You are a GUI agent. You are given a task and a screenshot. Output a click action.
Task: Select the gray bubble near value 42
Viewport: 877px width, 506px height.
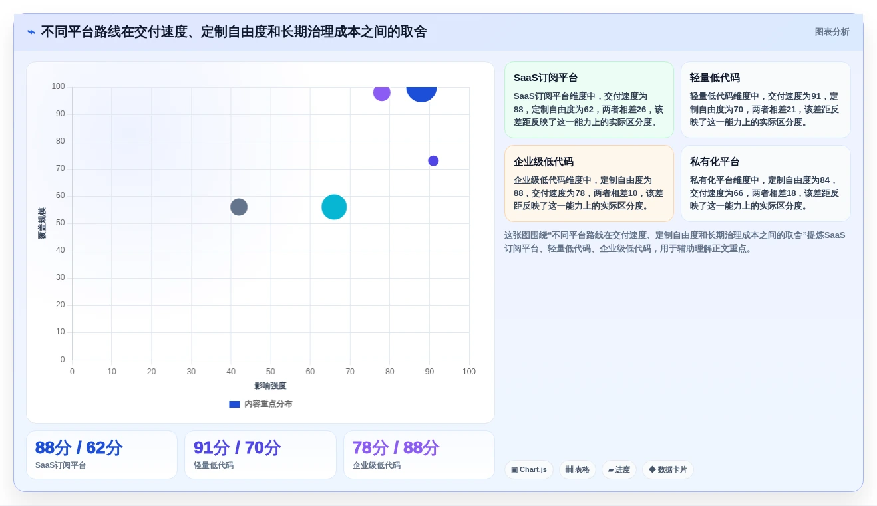(x=239, y=207)
